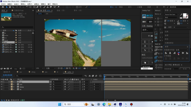Select the Clone Stamp tool
This screenshot has height=107, width=191.
[48, 7]
